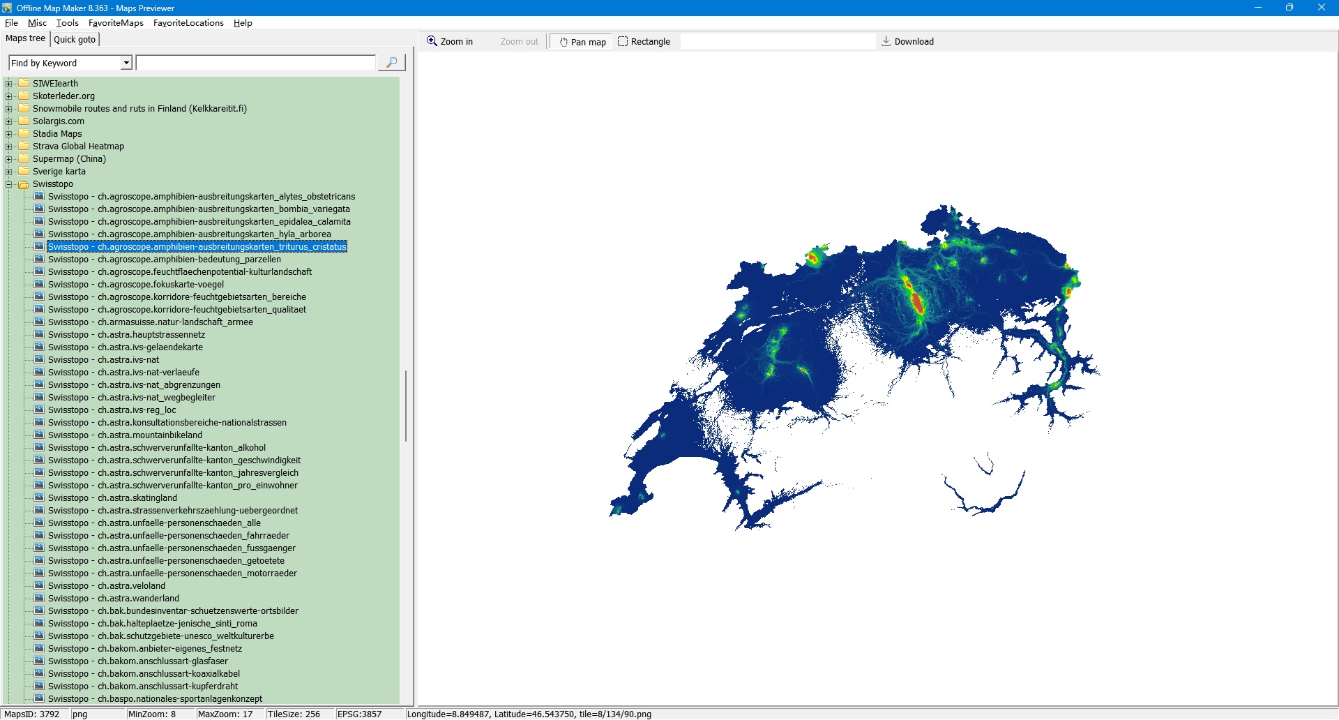Collapse the Swisstopo tree node

pyautogui.click(x=9, y=184)
